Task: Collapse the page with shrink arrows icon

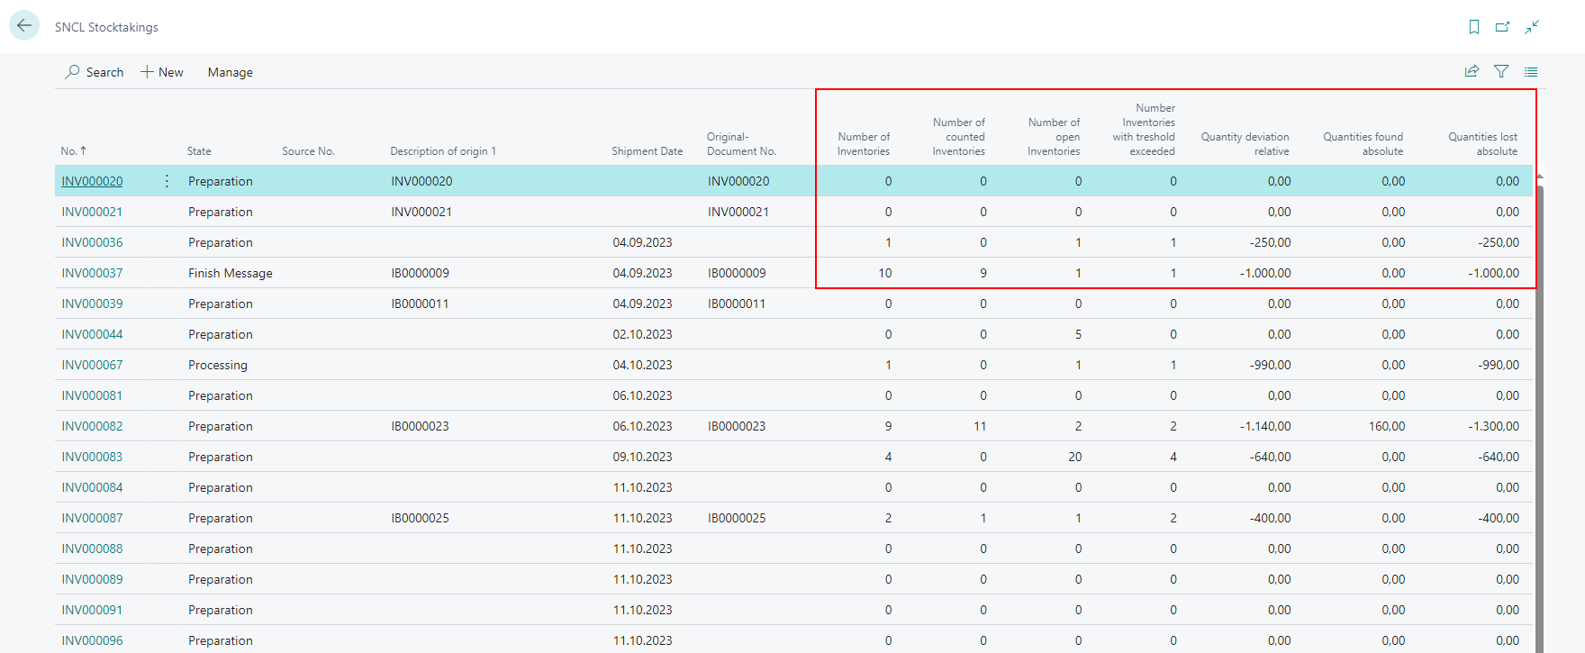Action: [1532, 27]
